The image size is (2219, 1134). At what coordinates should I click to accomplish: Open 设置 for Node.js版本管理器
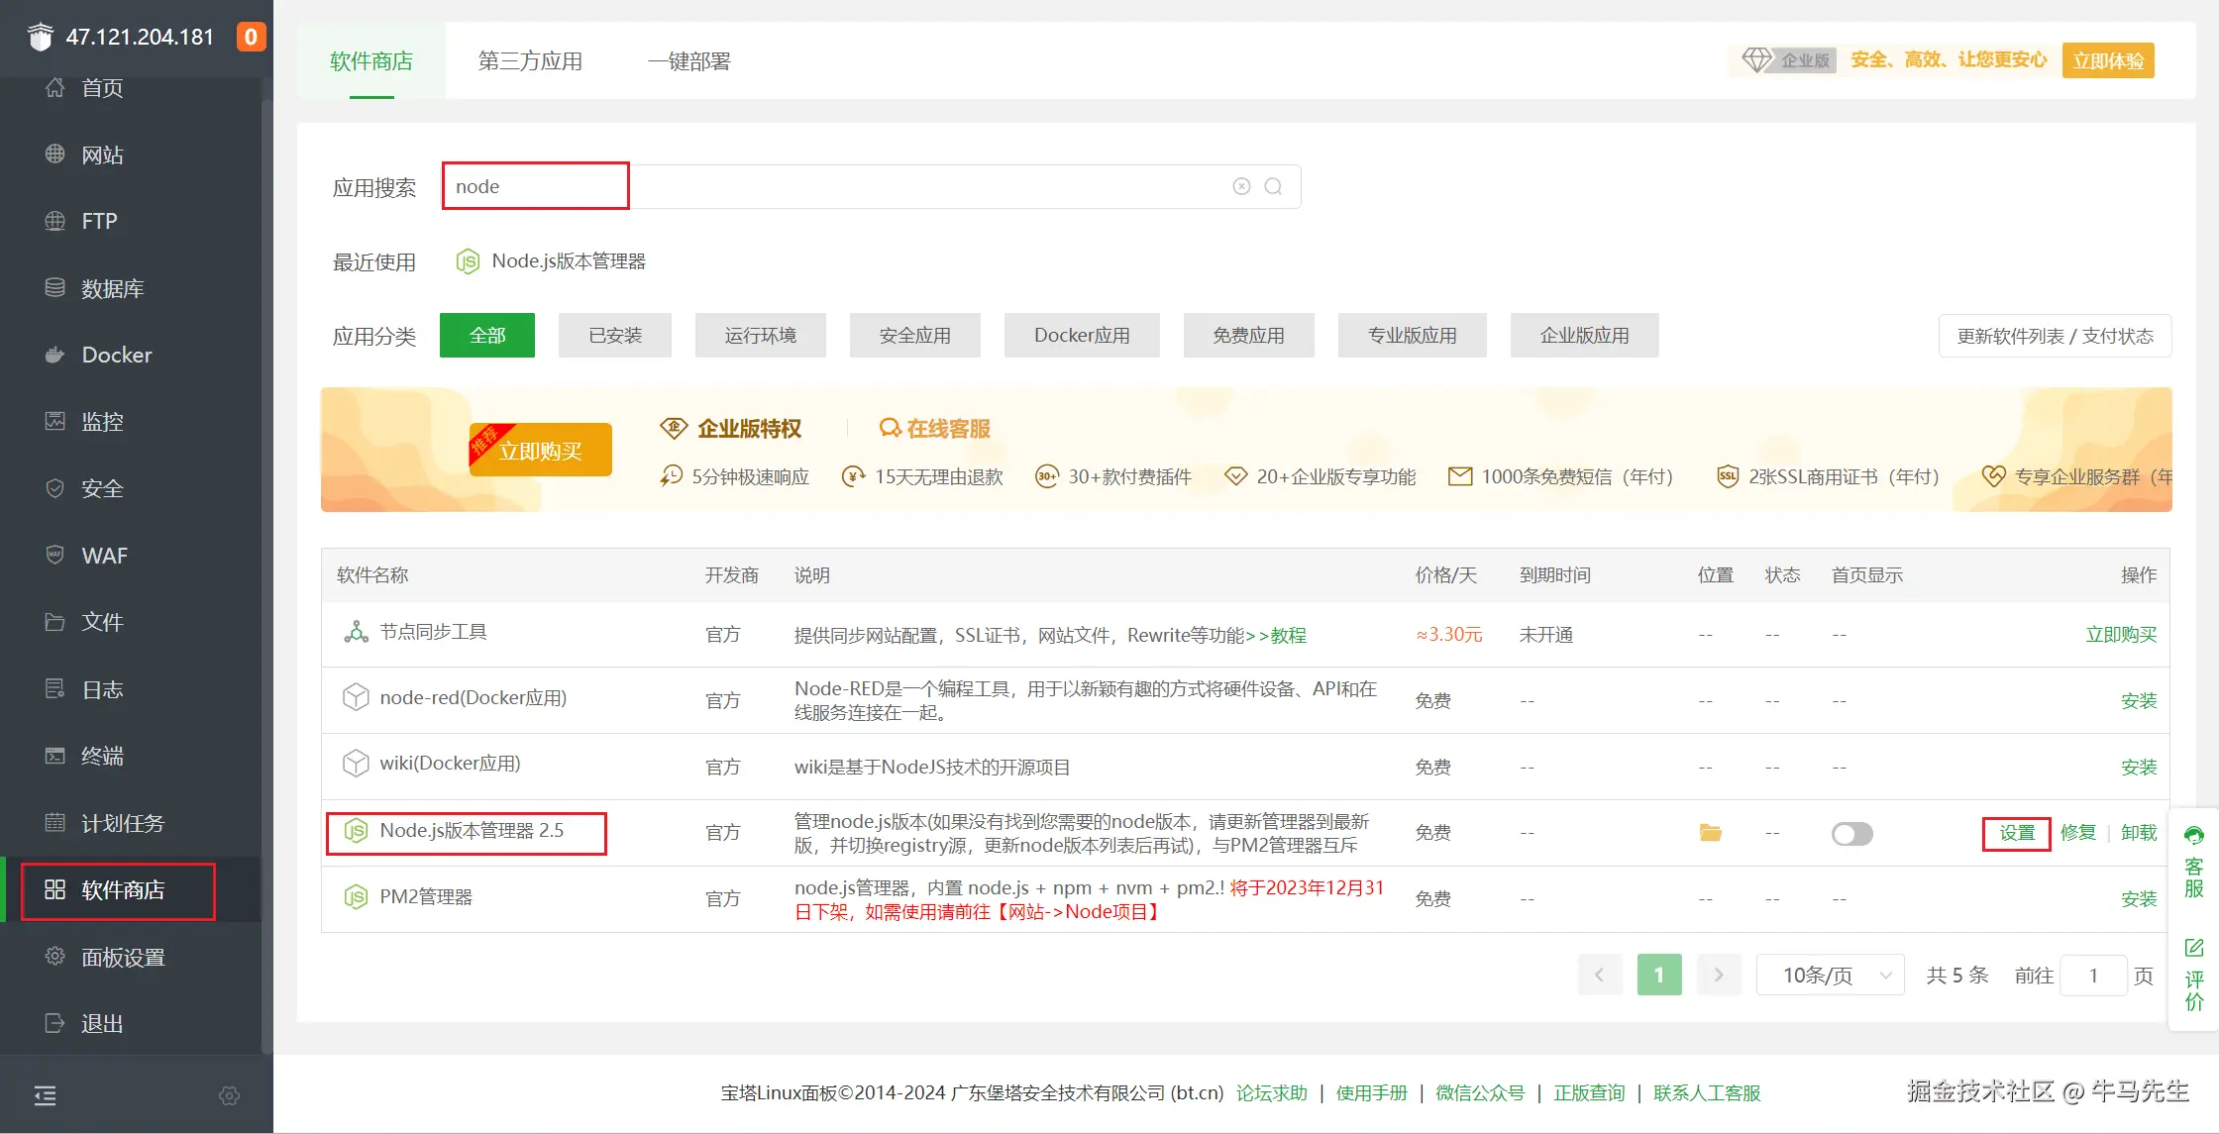point(2016,833)
